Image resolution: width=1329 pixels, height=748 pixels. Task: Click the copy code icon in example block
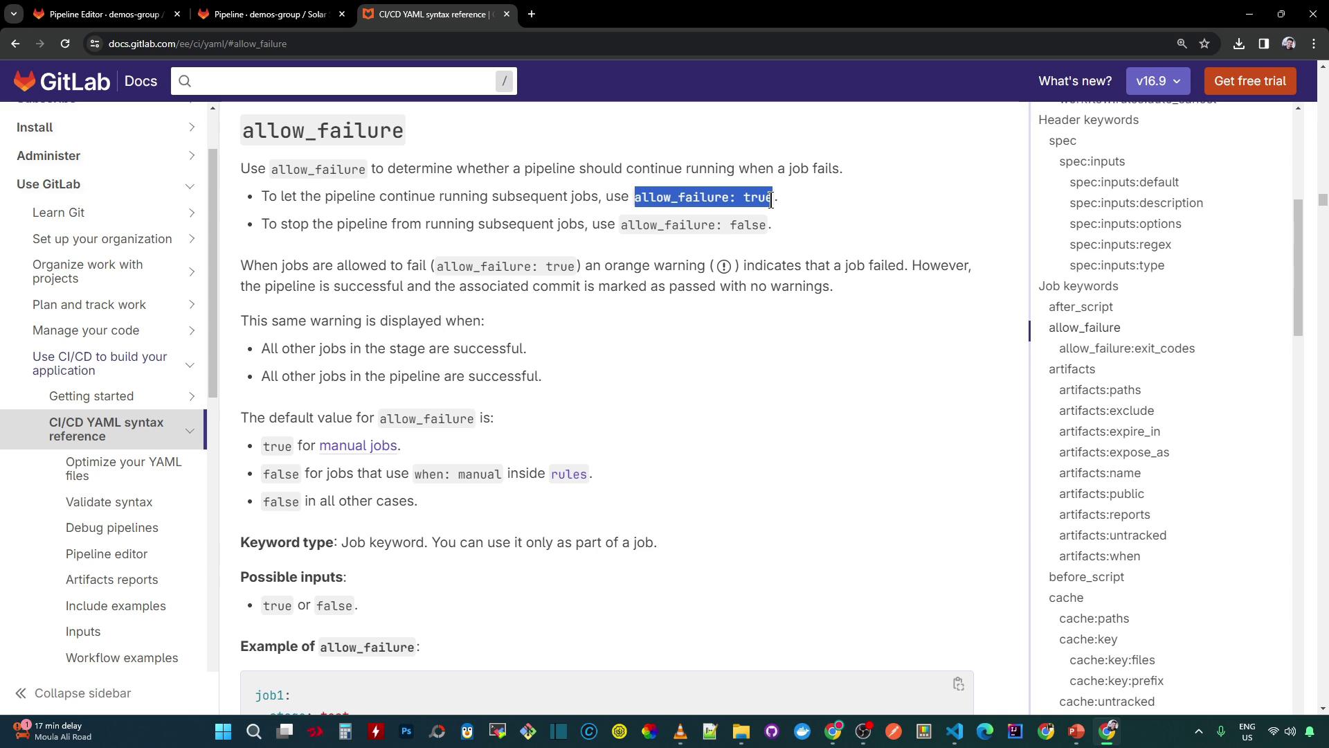tap(958, 684)
